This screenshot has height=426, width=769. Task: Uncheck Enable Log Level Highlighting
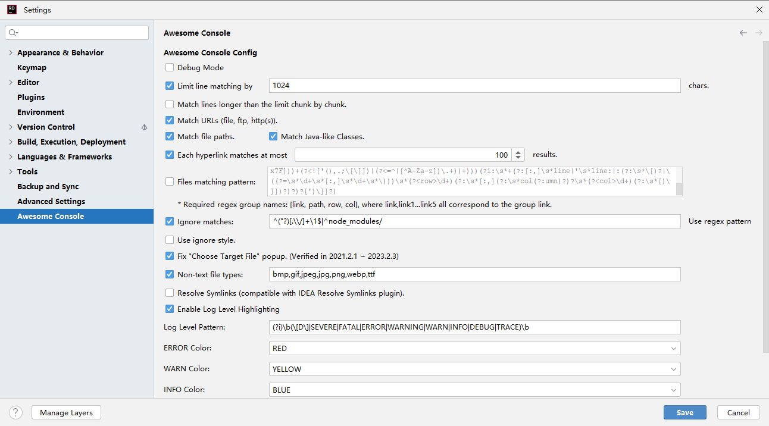coord(170,309)
